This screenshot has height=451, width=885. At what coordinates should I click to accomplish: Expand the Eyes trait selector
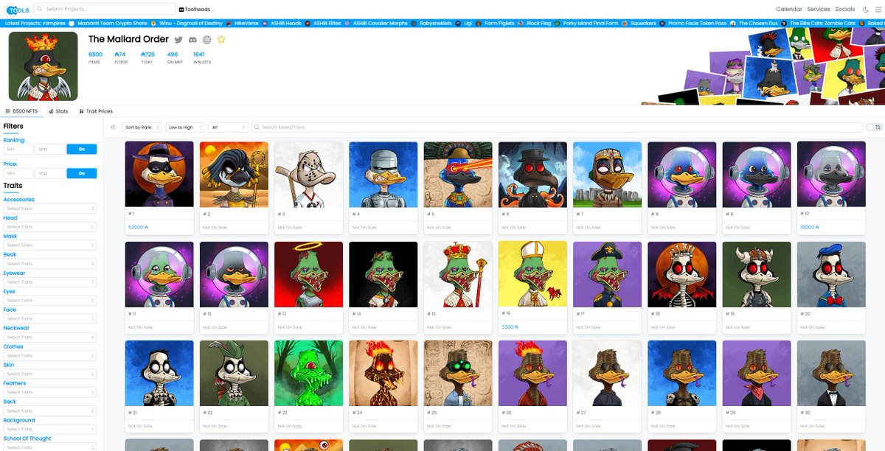[50, 301]
